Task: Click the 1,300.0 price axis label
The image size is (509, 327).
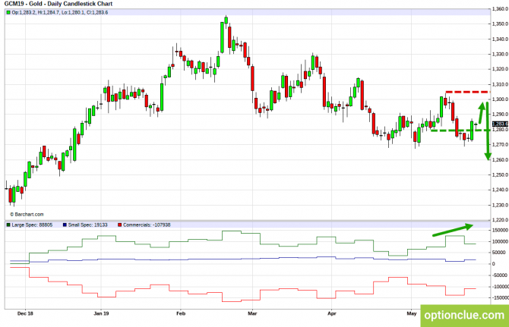Action: point(500,99)
